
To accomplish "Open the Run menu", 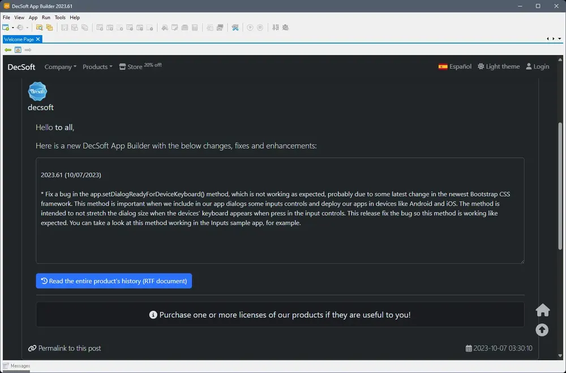I will click(x=46, y=18).
